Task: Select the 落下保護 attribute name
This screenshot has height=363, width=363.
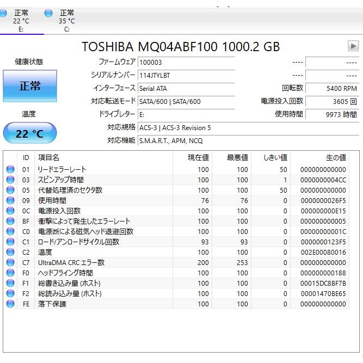Action: tap(52, 304)
